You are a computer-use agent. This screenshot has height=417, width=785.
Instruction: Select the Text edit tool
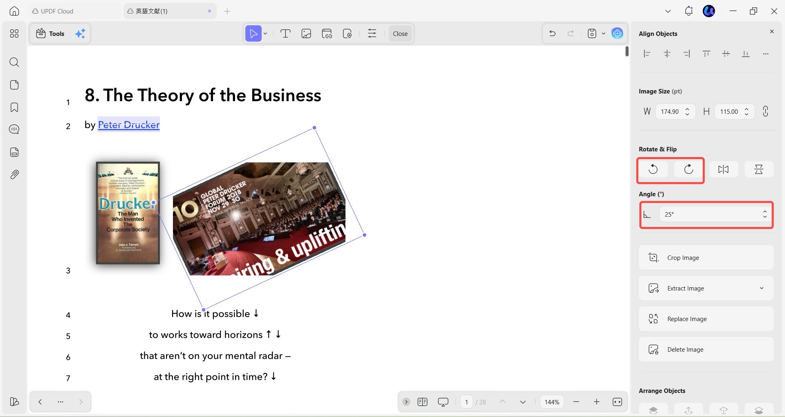[285, 33]
